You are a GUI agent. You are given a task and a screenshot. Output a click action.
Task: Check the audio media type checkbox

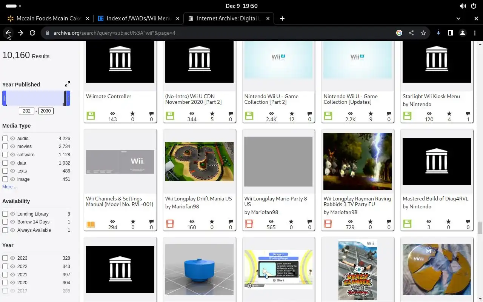[x=5, y=139]
